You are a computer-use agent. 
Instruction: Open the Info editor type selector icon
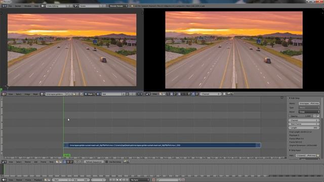pyautogui.click(x=4, y=6)
